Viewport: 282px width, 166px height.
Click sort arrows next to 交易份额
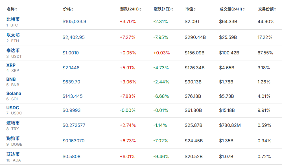[275, 9]
